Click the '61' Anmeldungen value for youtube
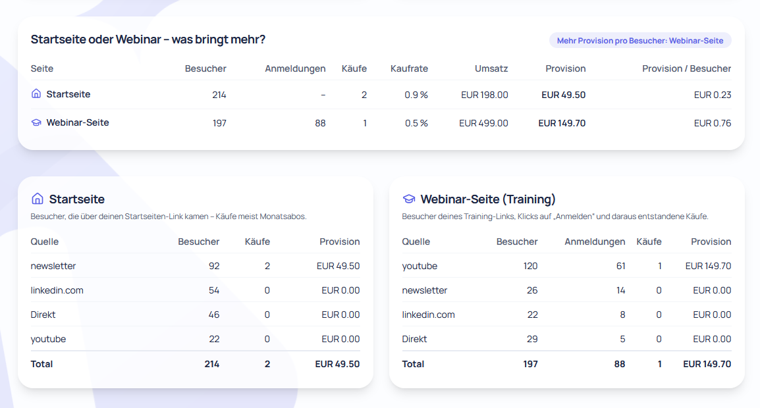Screen dimensions: 760x408 point(620,266)
